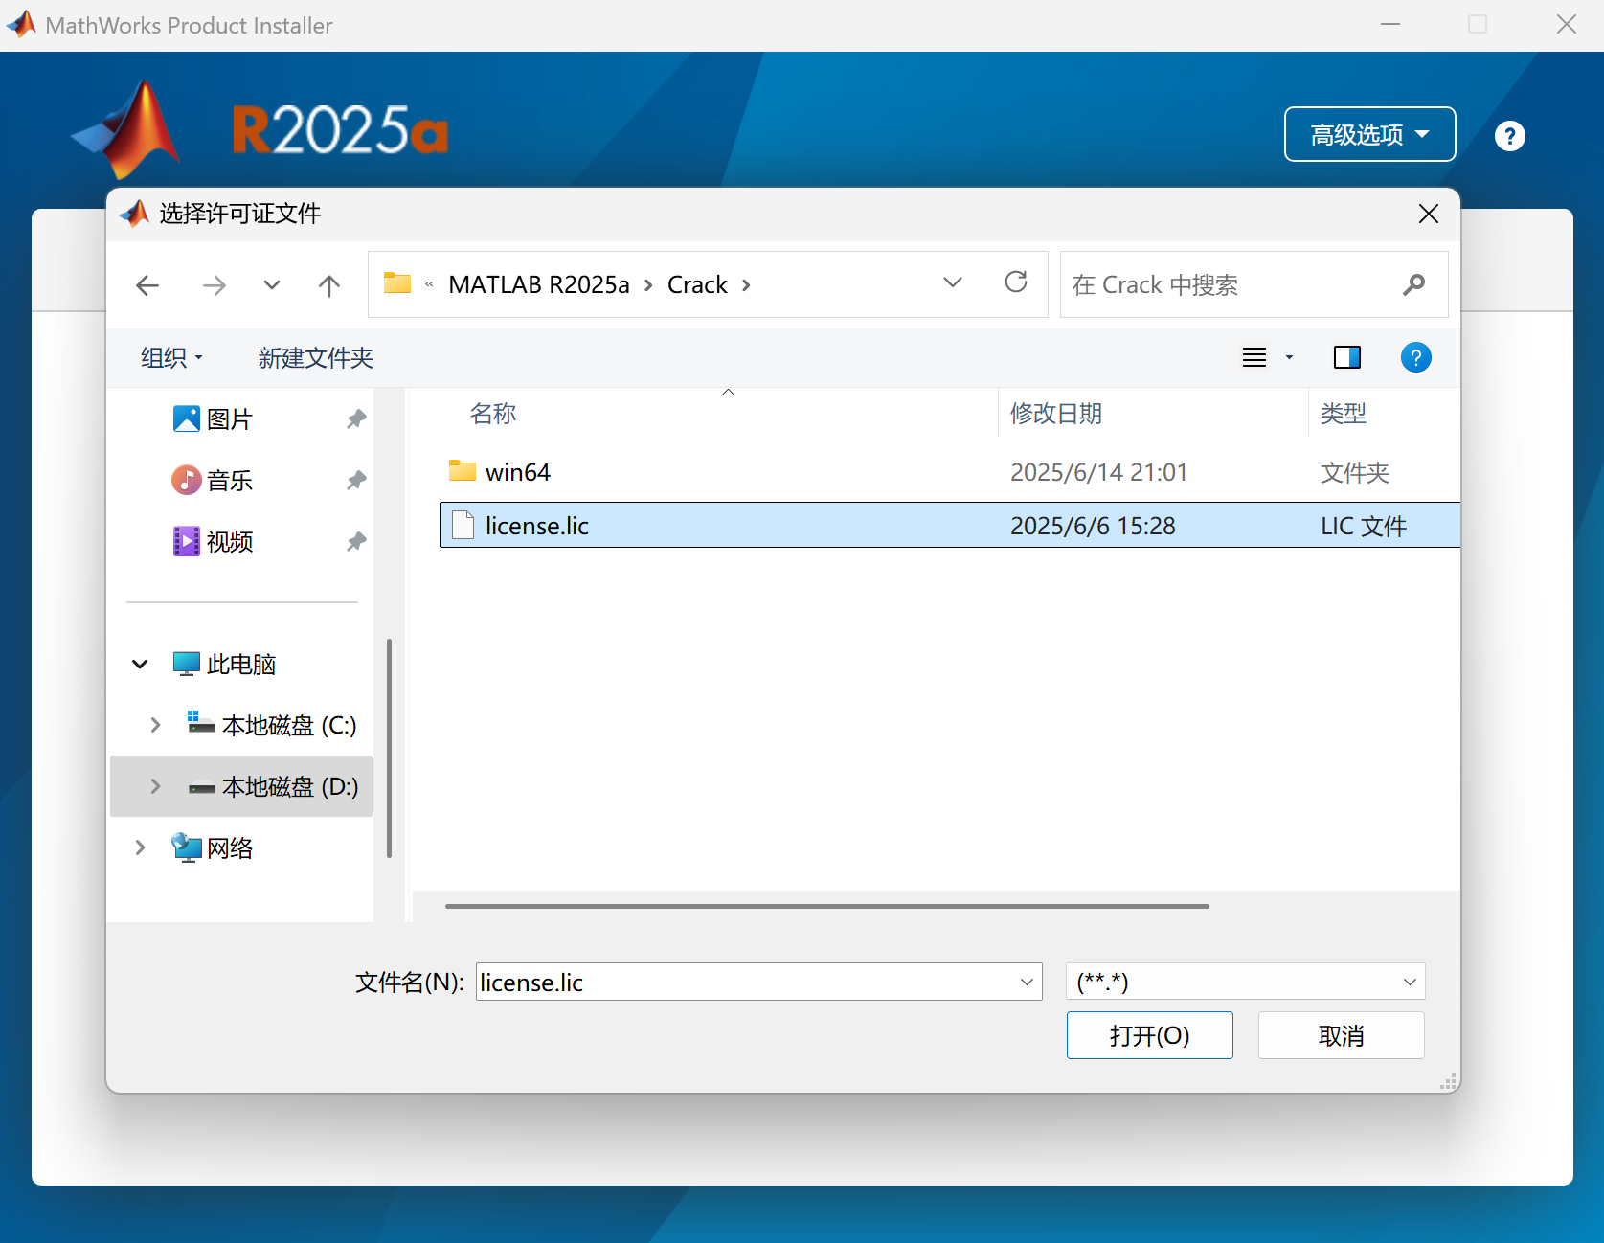Click the forward navigation arrow
Viewport: 1604px width, 1243px height.
(x=215, y=284)
